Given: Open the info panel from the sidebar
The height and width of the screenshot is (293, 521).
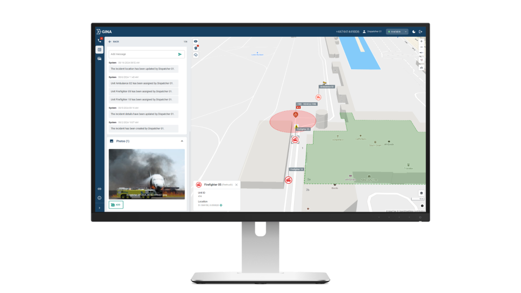Looking at the screenshot, I should 99,199.
